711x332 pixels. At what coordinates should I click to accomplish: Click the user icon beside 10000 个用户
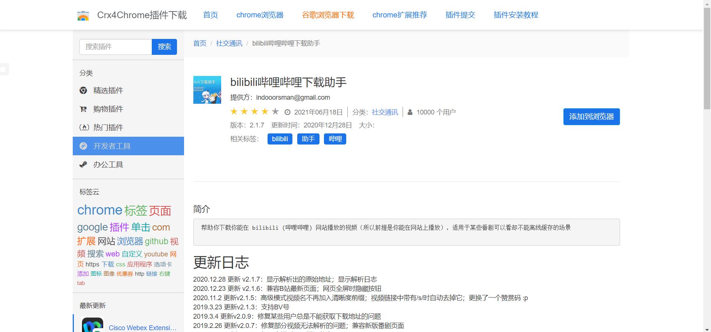[410, 112]
